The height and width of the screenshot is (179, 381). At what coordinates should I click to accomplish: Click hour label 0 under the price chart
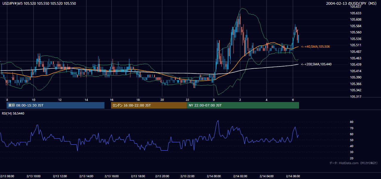coord(214,100)
